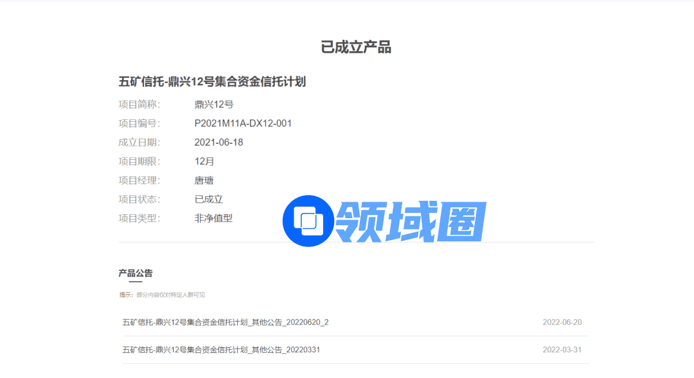694x378 pixels.
Task: Select the 产品公告 tab
Action: point(136,273)
